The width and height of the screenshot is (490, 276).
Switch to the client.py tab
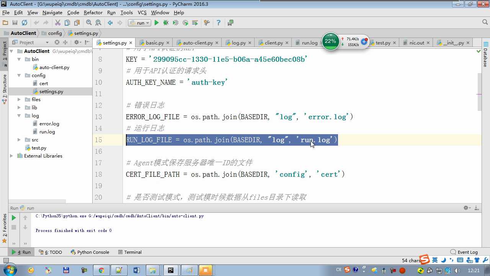point(273,43)
